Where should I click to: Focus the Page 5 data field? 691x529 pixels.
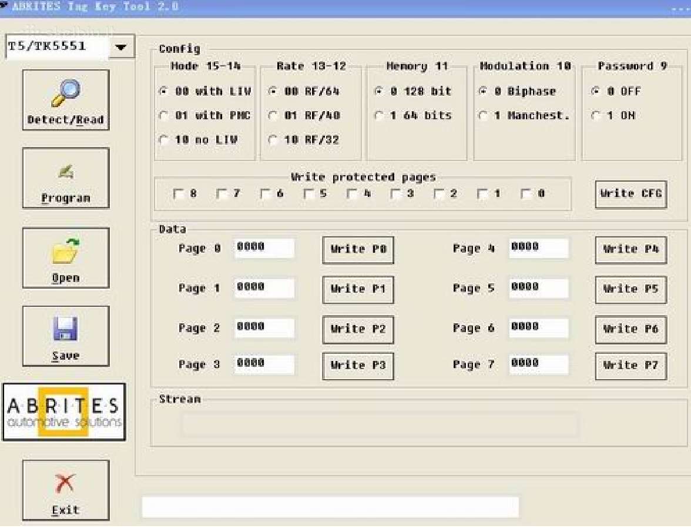point(538,288)
